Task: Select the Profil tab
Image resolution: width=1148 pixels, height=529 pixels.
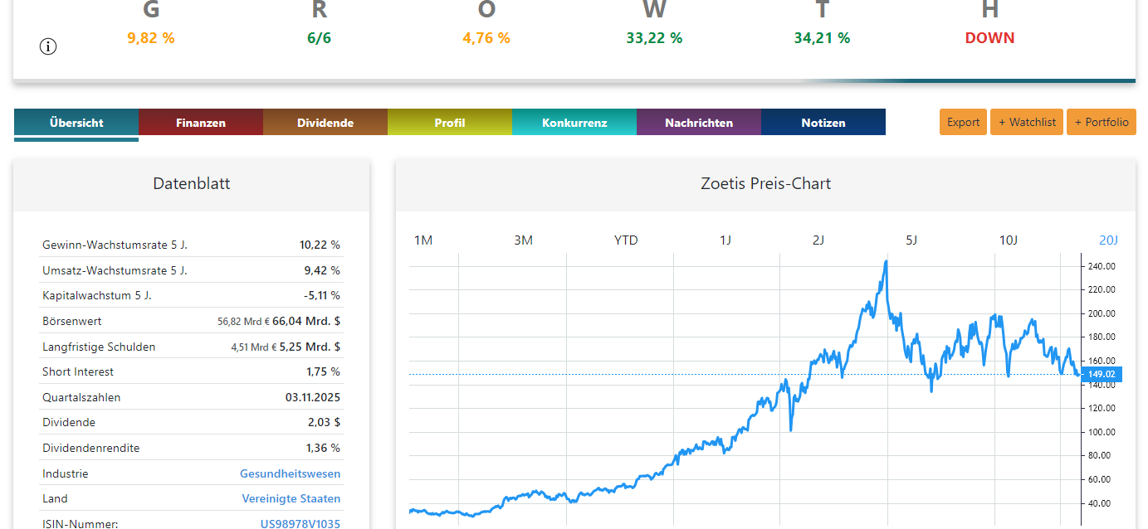Action: tap(450, 123)
